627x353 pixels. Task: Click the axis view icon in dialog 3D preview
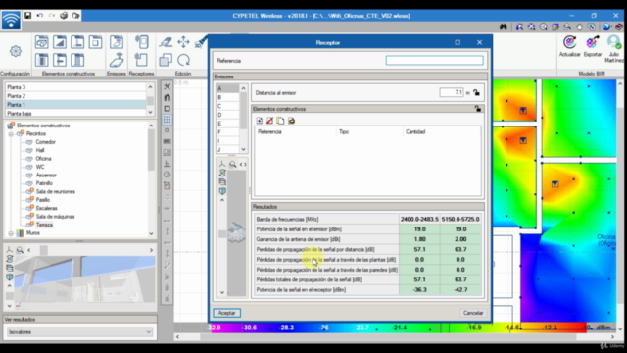pos(222,164)
